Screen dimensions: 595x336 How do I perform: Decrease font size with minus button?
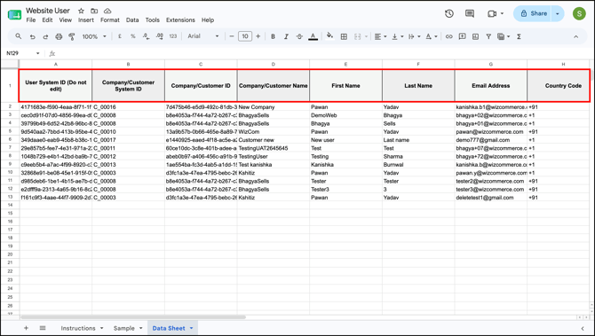[232, 36]
